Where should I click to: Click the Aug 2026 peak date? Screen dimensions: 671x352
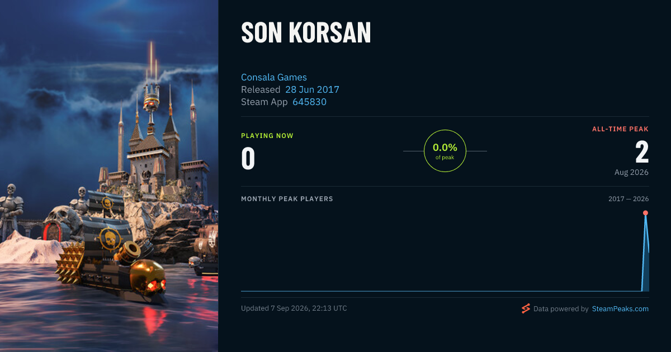pos(631,172)
